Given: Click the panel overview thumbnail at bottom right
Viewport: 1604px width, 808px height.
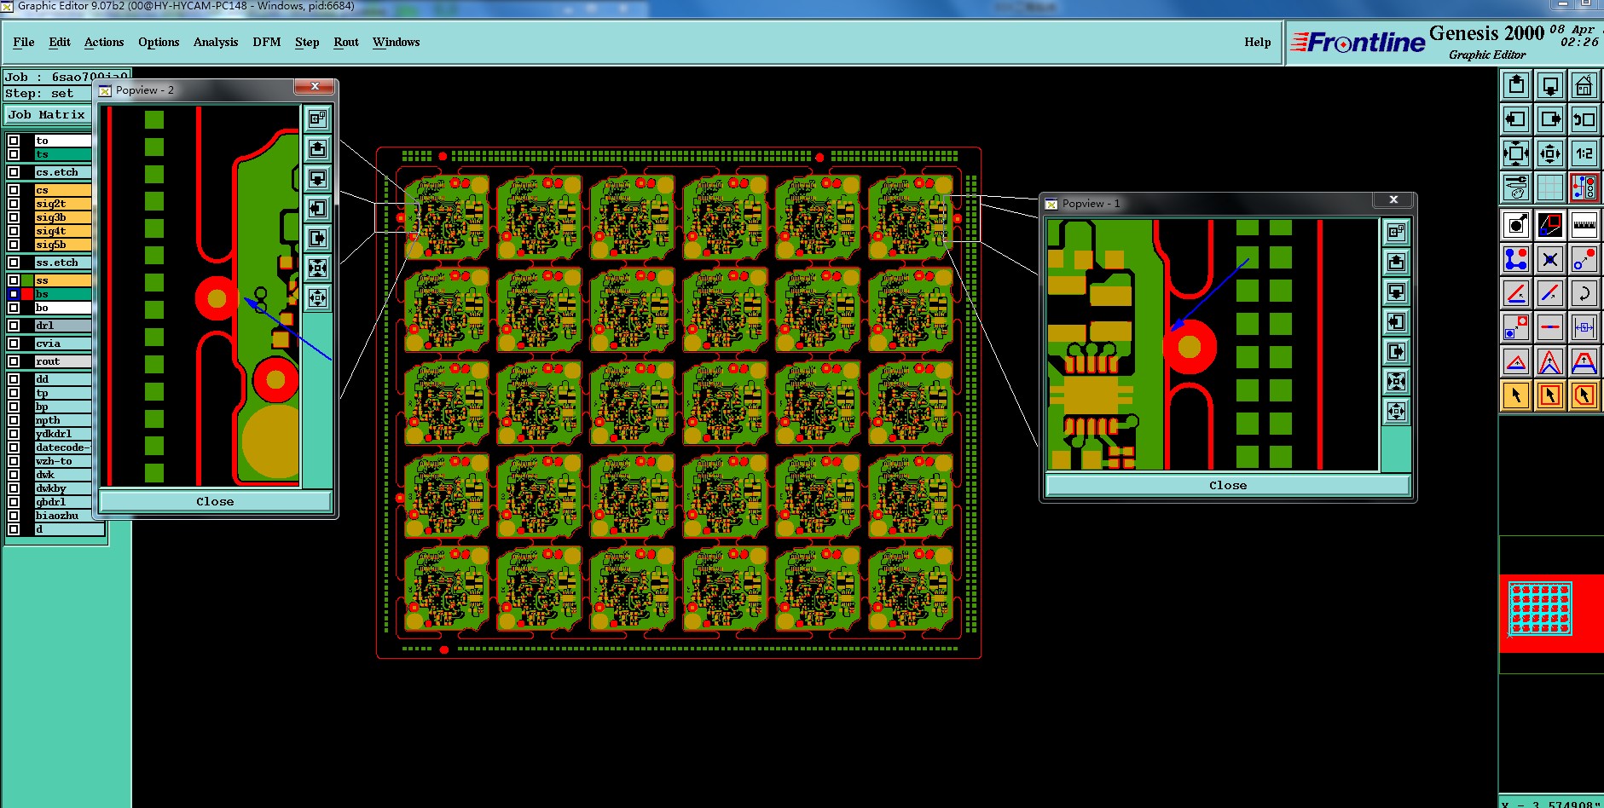Looking at the screenshot, I should point(1540,609).
